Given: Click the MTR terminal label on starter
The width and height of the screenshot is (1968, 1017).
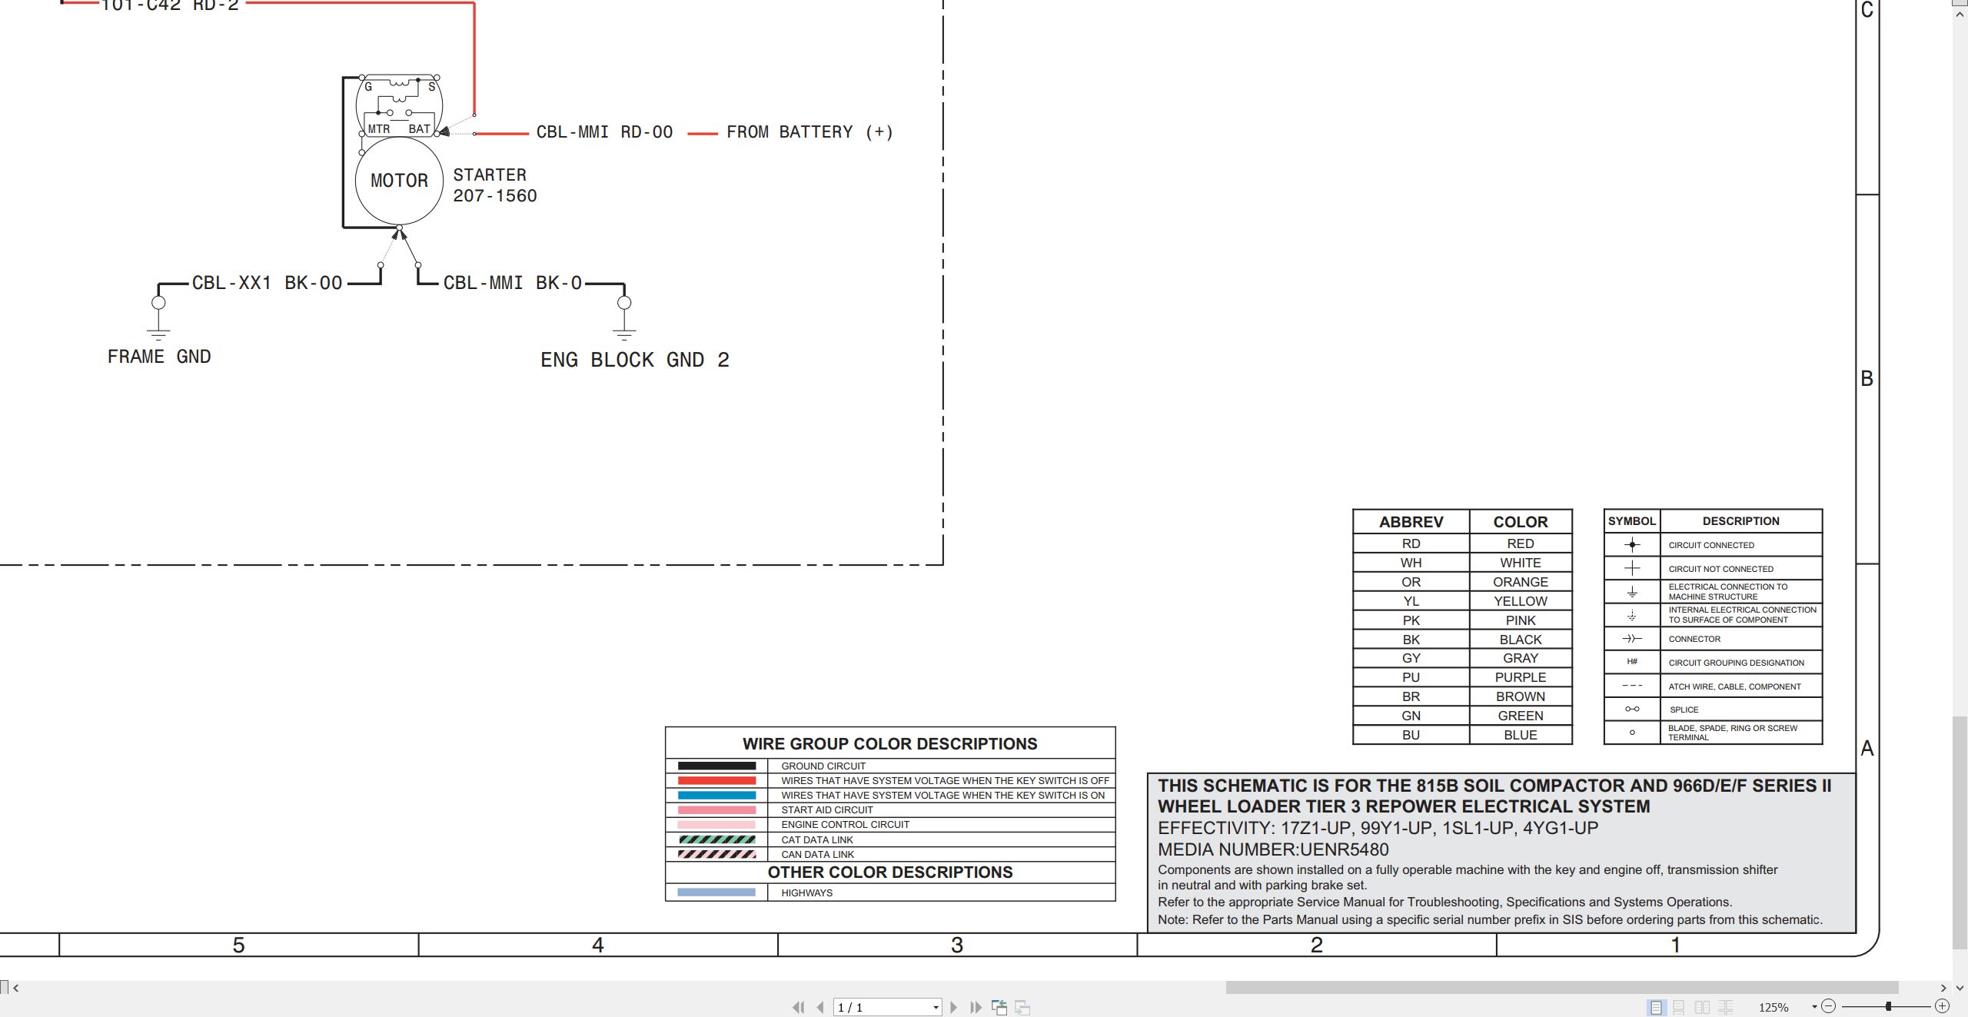Looking at the screenshot, I should pyautogui.click(x=379, y=129).
